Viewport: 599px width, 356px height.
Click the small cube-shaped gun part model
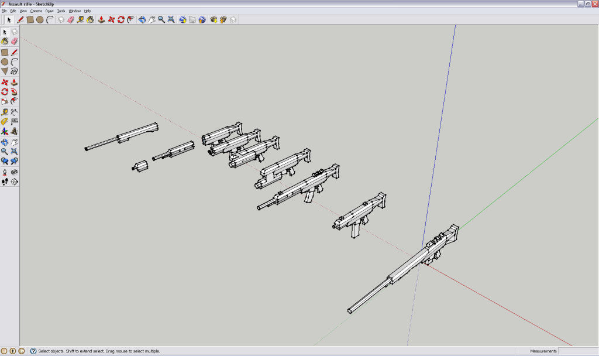pos(140,166)
